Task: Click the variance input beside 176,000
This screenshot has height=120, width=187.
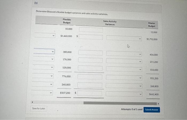Action: 90,60
